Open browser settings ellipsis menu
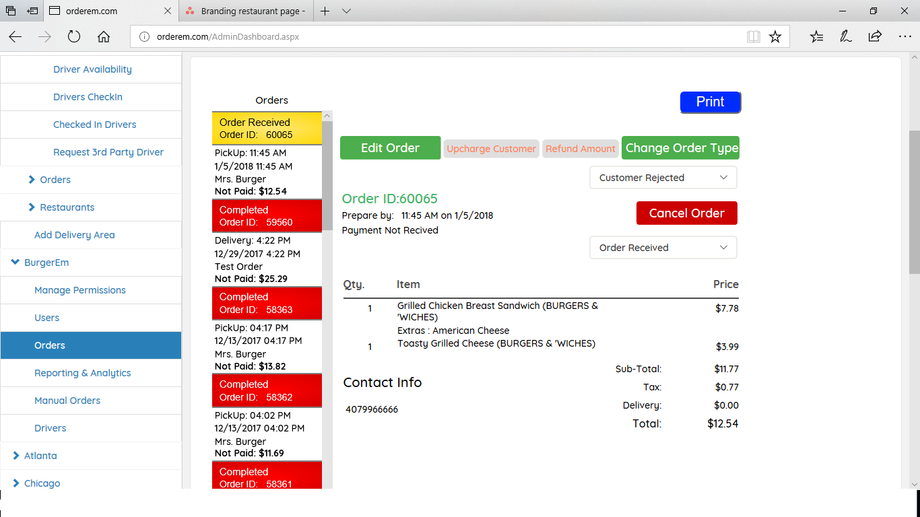 [905, 36]
